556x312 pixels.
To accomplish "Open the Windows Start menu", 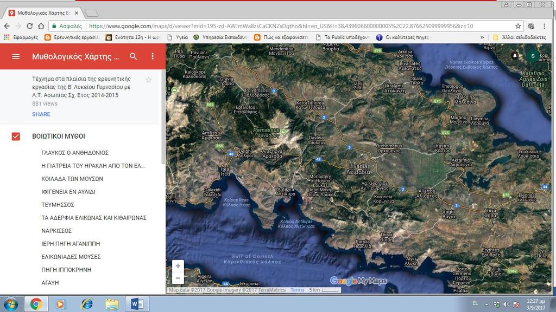I will click(10, 304).
